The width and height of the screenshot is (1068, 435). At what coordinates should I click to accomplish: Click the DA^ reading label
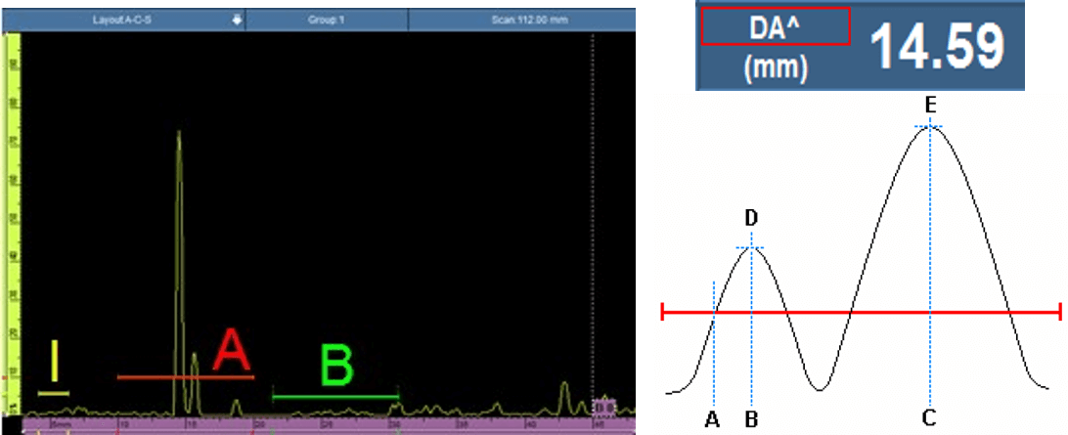[775, 29]
